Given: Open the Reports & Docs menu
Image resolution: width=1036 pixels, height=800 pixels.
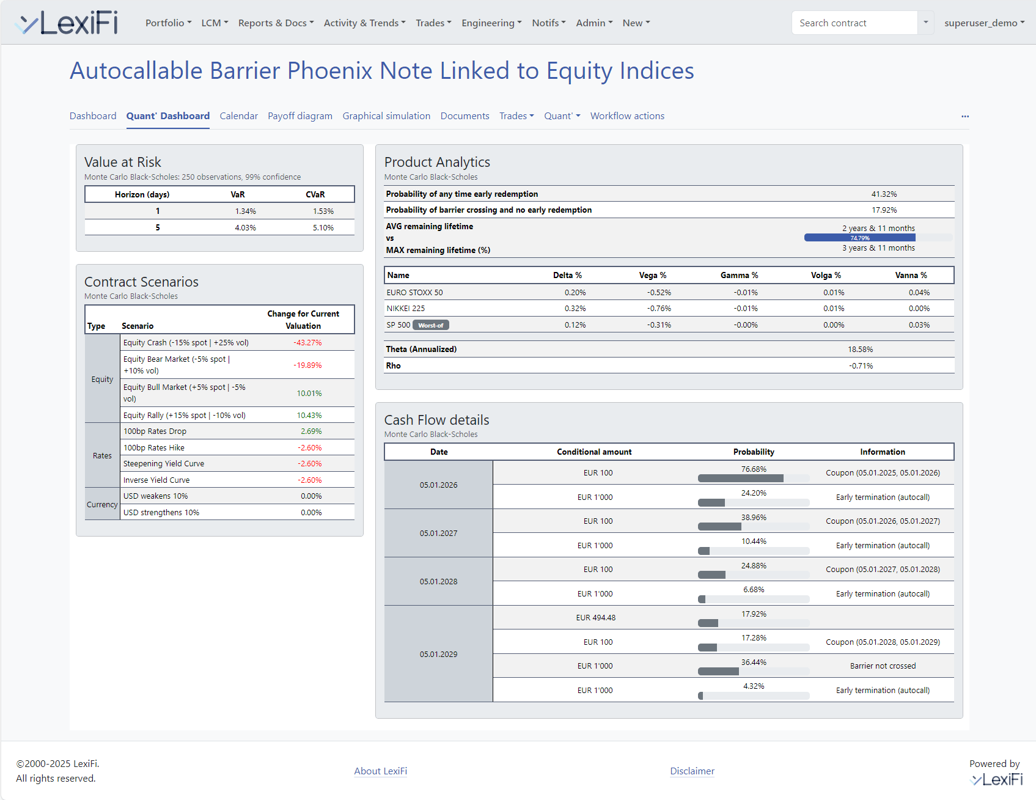Looking at the screenshot, I should tap(276, 23).
